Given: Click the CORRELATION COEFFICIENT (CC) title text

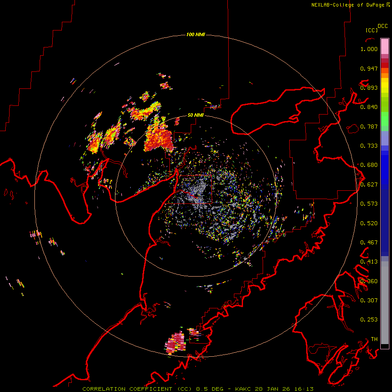Looking at the screenshot, I should tap(137, 389).
